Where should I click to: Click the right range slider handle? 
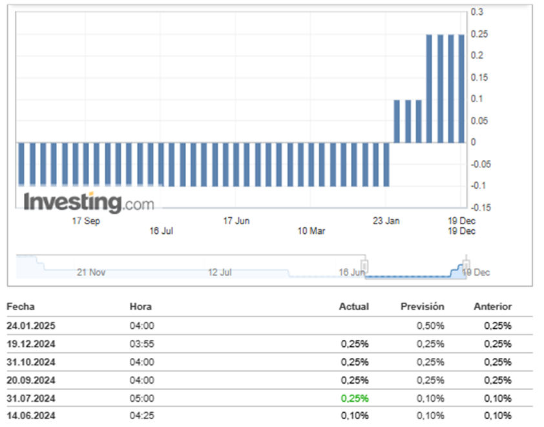(466, 266)
